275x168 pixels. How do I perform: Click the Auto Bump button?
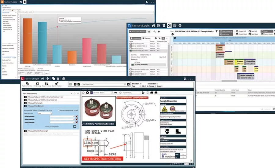[226, 34]
